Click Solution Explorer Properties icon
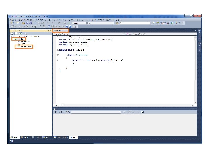210x158 pixels. (12, 33)
